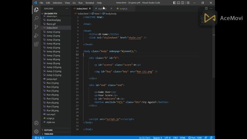Open Source Control view
Viewport: 247px width, 139px height.
coord(36,27)
